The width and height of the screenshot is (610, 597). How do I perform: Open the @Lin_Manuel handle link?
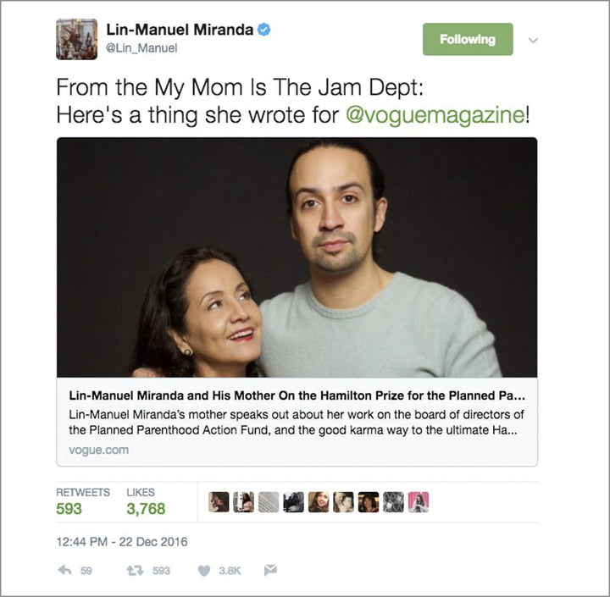(x=141, y=49)
